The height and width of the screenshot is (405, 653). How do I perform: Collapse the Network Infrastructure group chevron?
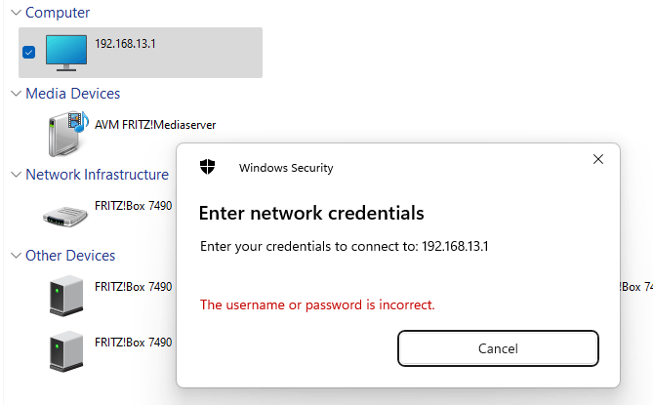16,175
